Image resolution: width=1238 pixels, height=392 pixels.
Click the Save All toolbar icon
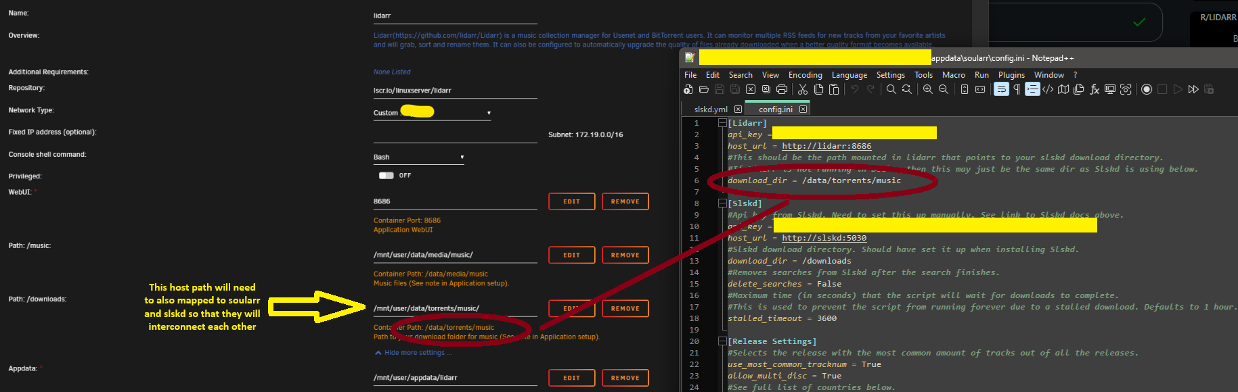pos(735,89)
